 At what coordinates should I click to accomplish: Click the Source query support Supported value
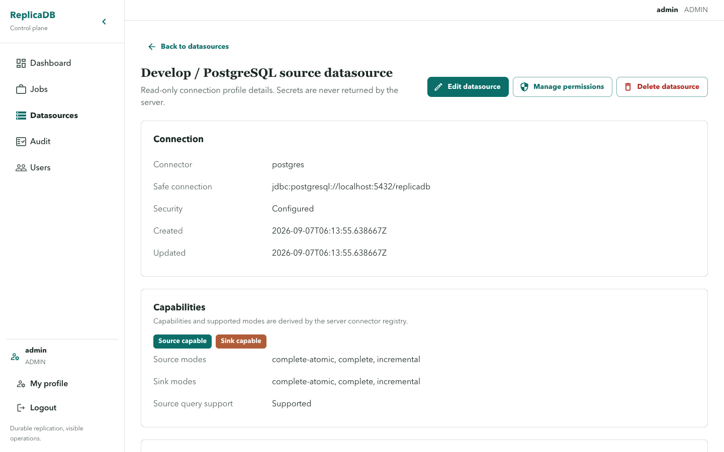(292, 404)
